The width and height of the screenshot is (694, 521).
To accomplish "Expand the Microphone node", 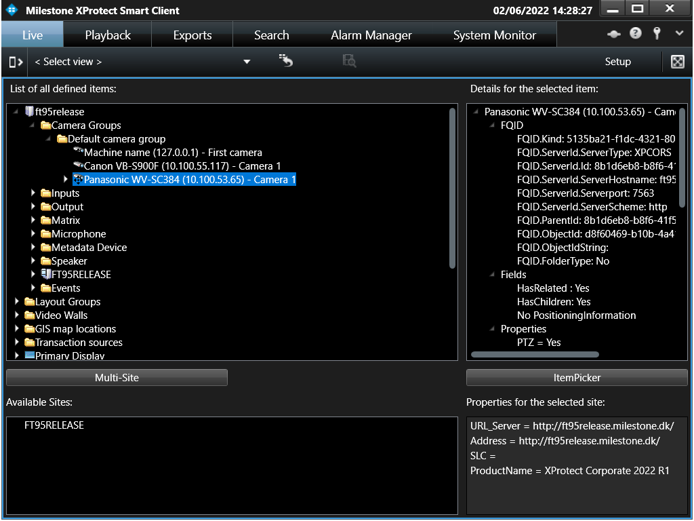I will click(33, 234).
